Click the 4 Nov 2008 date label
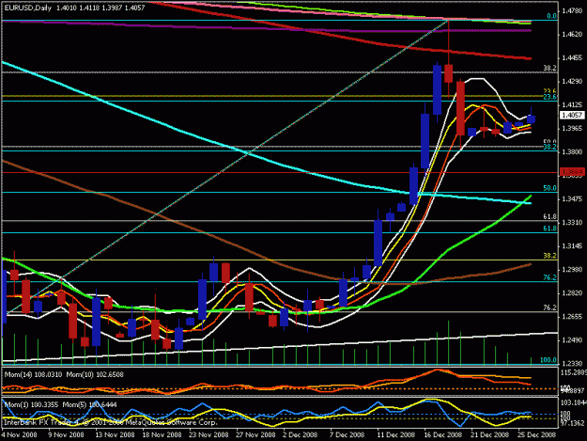Image resolution: width=587 pixels, height=441 pixels. [x=19, y=434]
